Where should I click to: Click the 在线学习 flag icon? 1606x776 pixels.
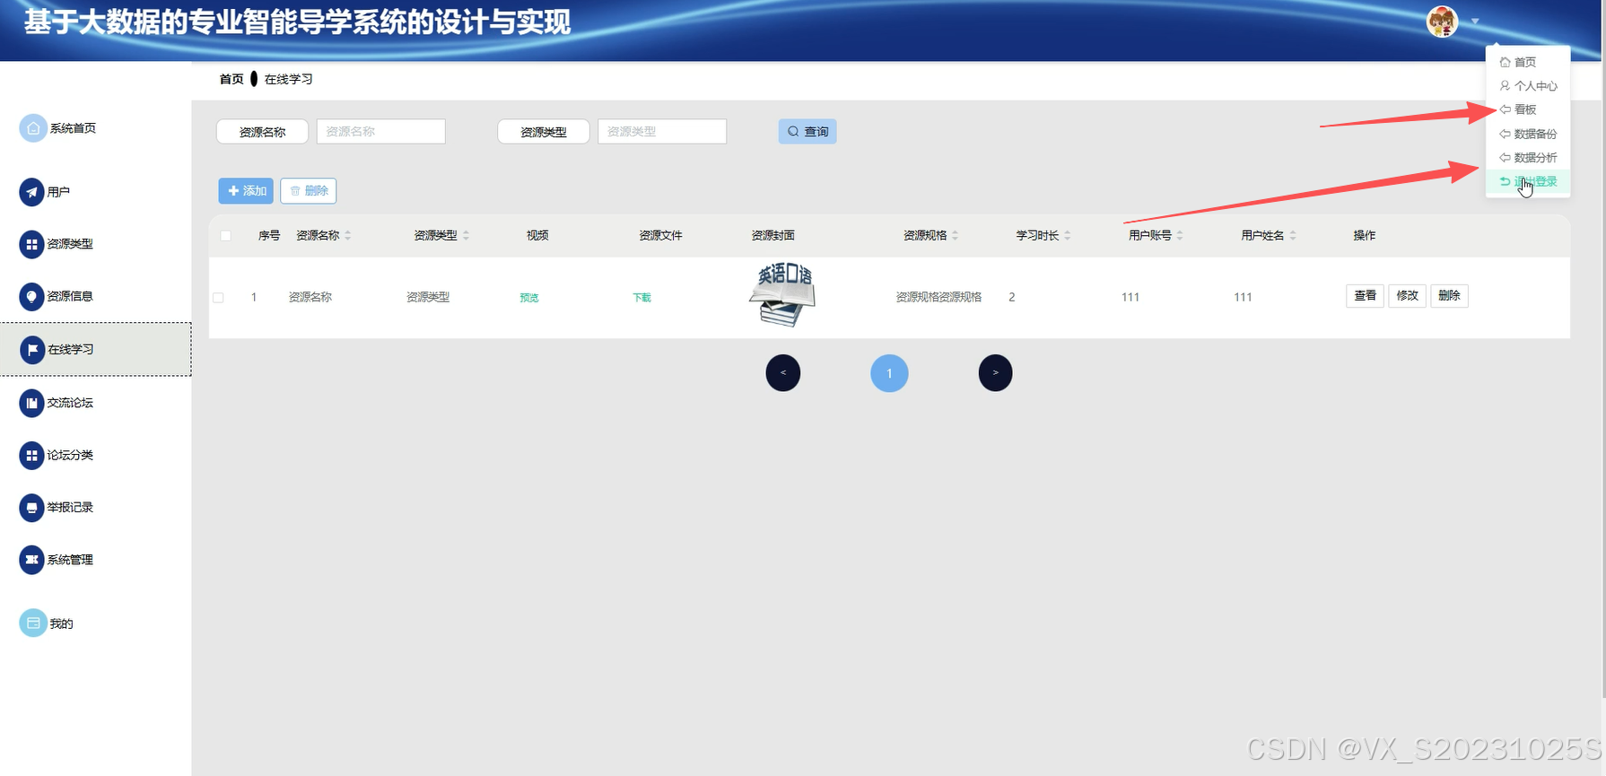pos(32,349)
